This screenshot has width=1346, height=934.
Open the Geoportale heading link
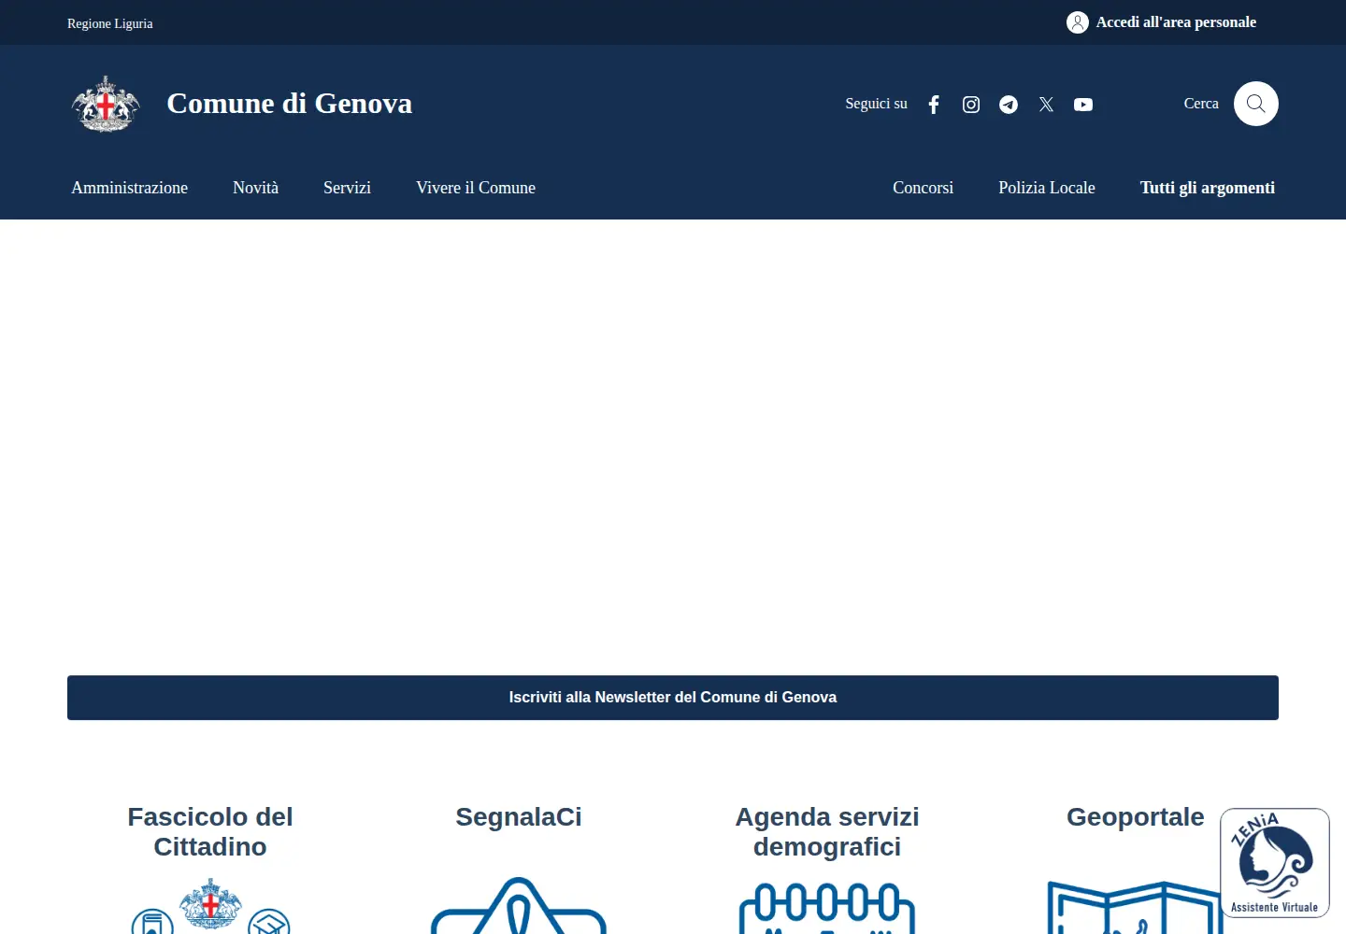coord(1136,817)
